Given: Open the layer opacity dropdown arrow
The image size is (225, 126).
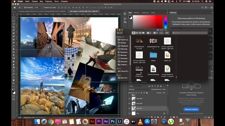Looking at the screenshot, I should 167,90.
